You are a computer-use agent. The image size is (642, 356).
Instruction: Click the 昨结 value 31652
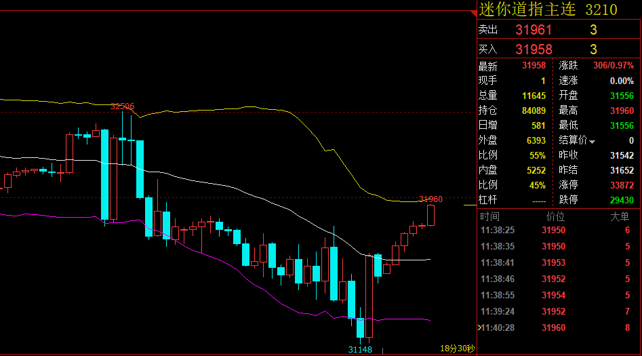point(622,170)
